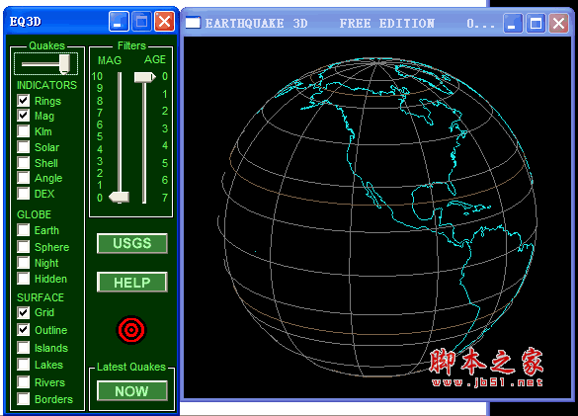578x416 pixels.
Task: Disable the Grid surface checkbox
Action: (24, 312)
